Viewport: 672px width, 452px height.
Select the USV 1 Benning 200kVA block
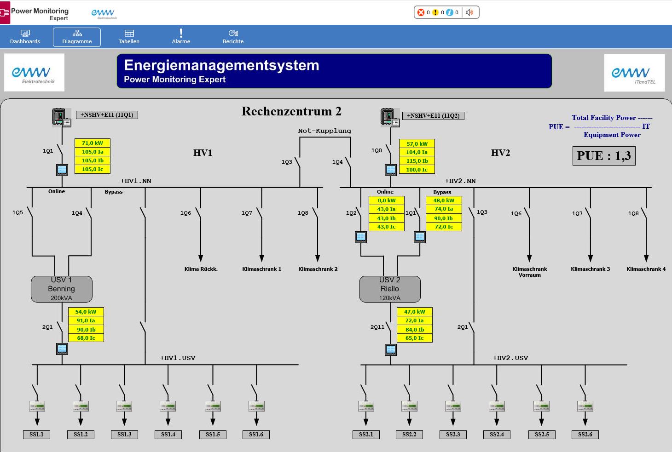coord(62,289)
